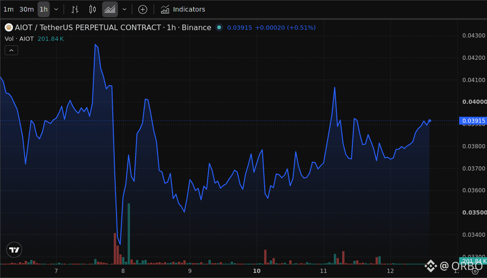Open the timeframe dropdown arrow
Image resolution: width=487 pixels, height=278 pixels.
coord(56,9)
